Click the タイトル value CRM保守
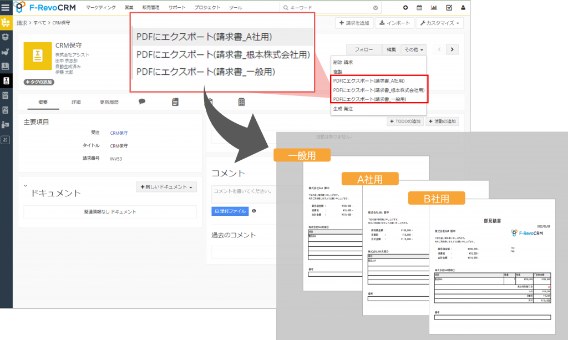 click(x=119, y=146)
